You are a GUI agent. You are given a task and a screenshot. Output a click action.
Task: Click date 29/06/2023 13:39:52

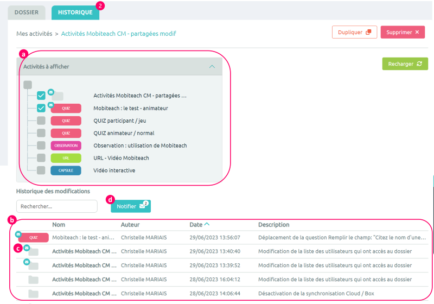215,265
